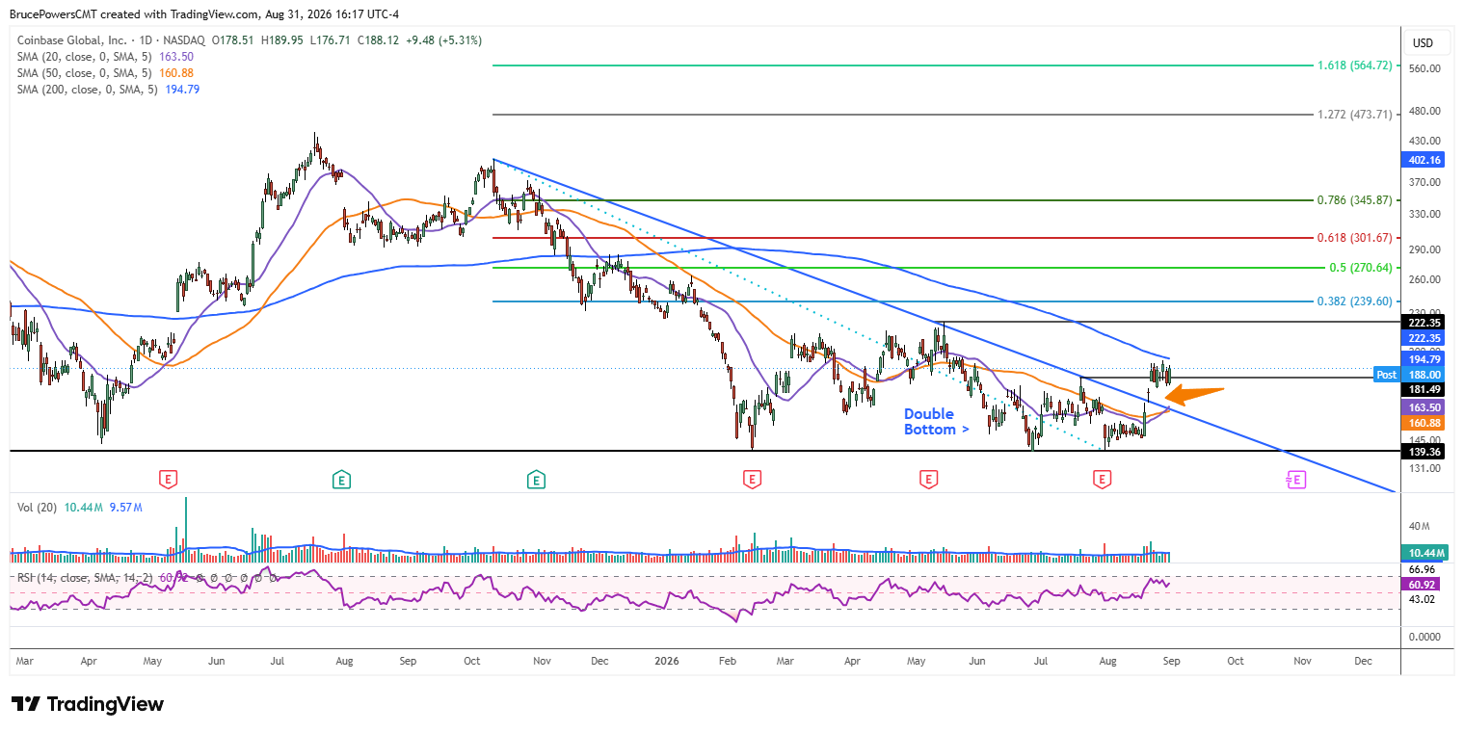Click the blue 194.79 SMA price tag
Image resolution: width=1464 pixels, height=733 pixels.
click(x=1424, y=358)
